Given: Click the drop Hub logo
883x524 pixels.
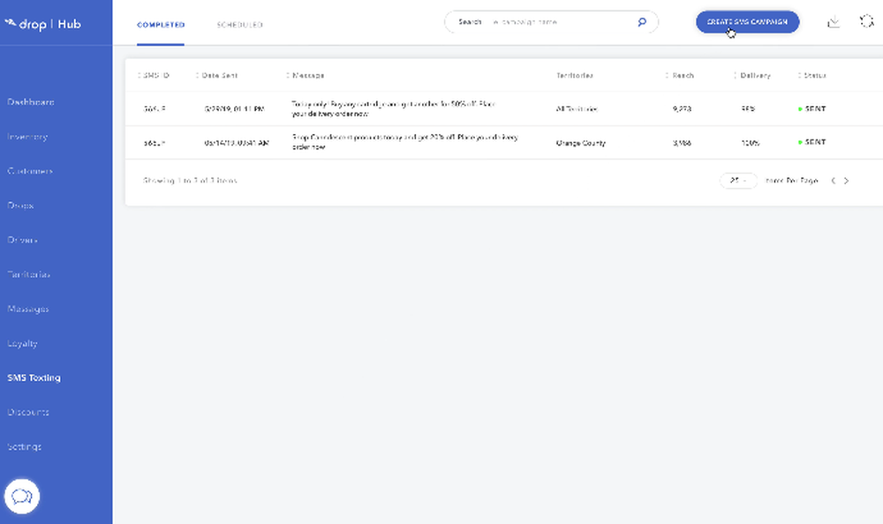Looking at the screenshot, I should pyautogui.click(x=43, y=24).
